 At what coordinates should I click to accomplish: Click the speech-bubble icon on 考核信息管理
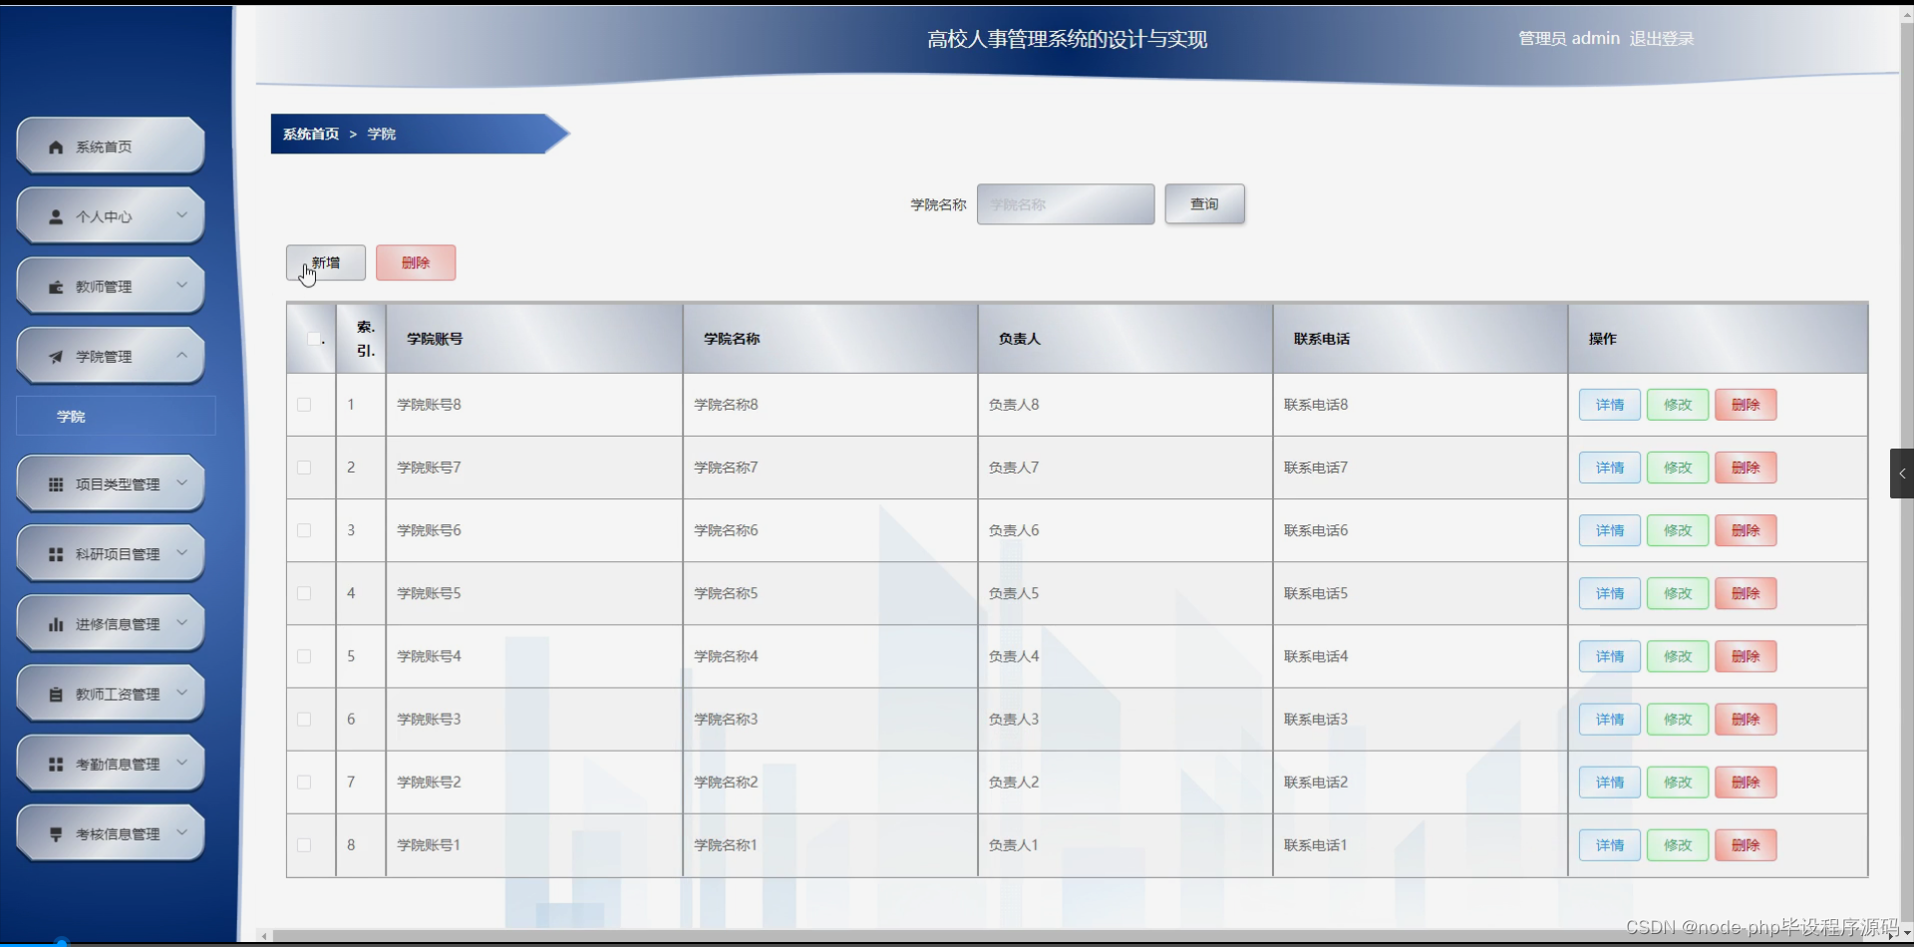[56, 832]
